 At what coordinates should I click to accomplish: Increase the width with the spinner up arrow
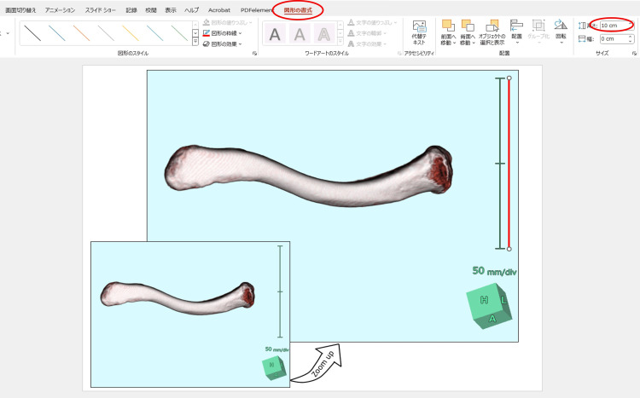click(631, 37)
